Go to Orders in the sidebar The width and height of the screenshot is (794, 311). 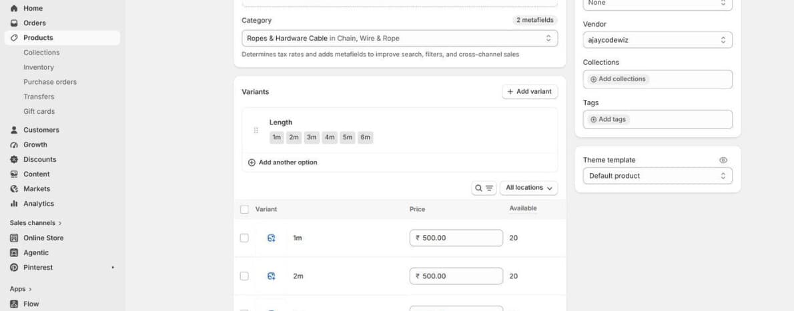coord(35,23)
